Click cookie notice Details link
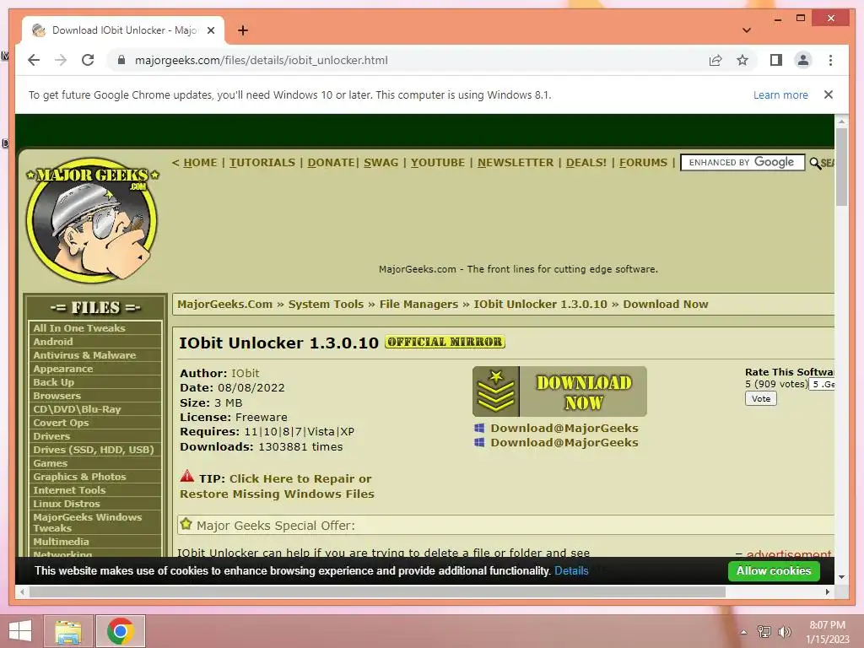 coord(571,571)
